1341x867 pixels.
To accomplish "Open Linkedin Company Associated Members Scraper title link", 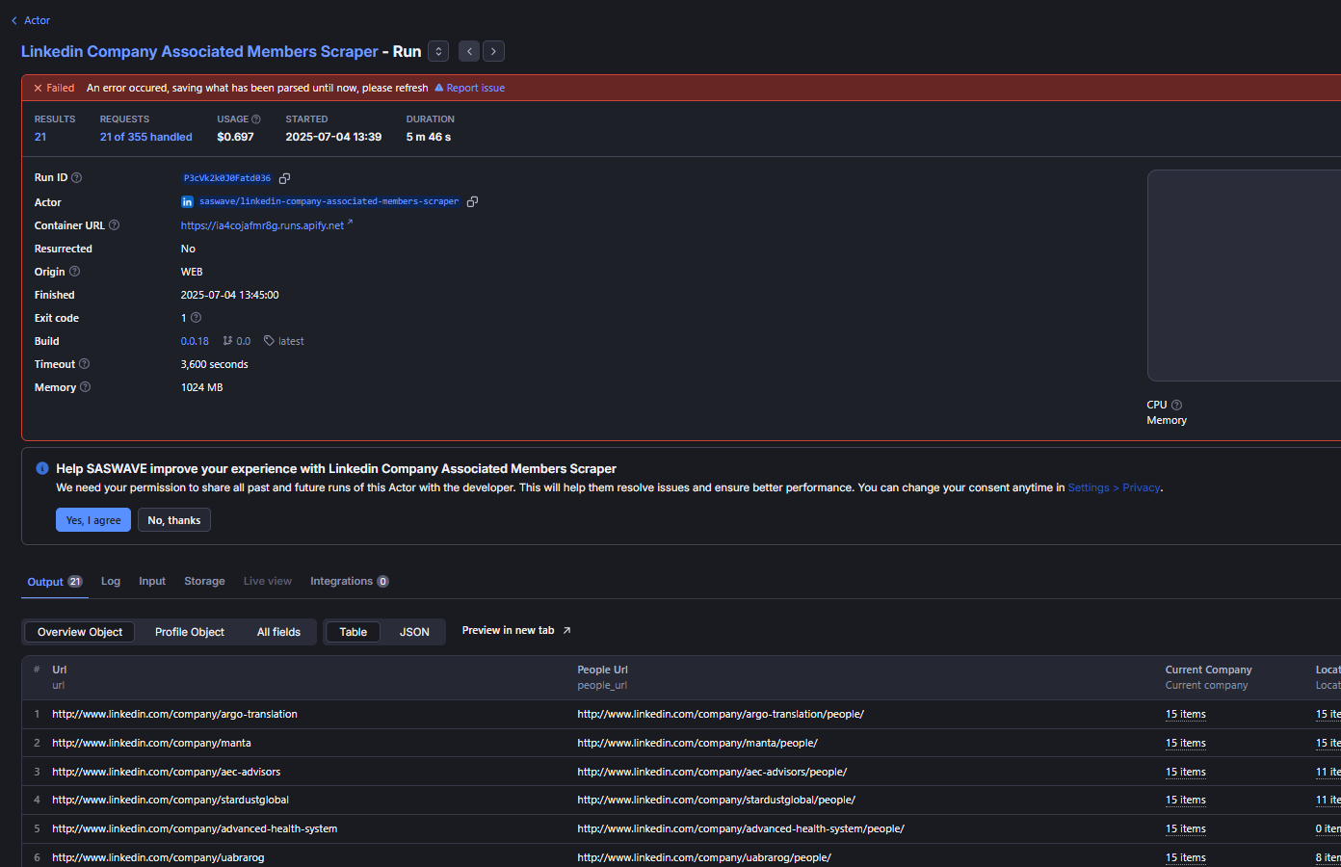I will [199, 51].
